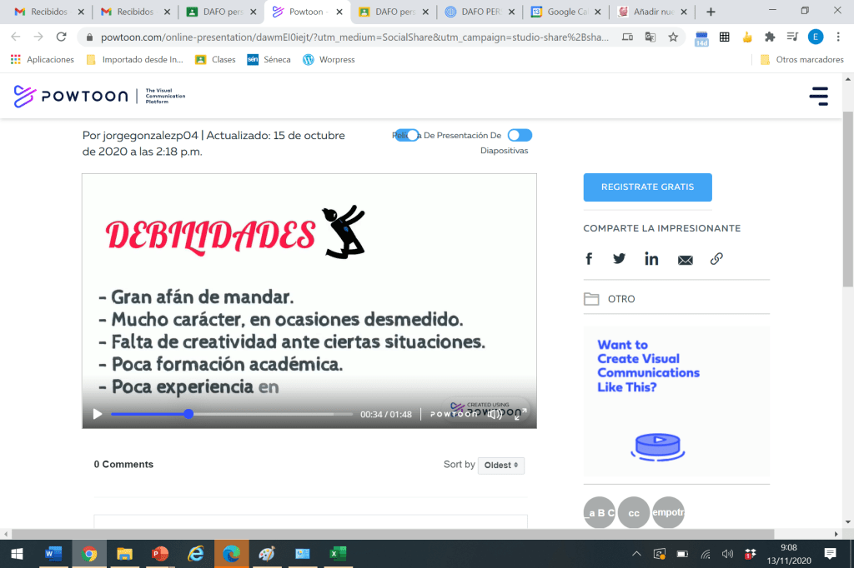Open the Powtoon hamburger menu
Screen dimensions: 854x568
coord(818,96)
